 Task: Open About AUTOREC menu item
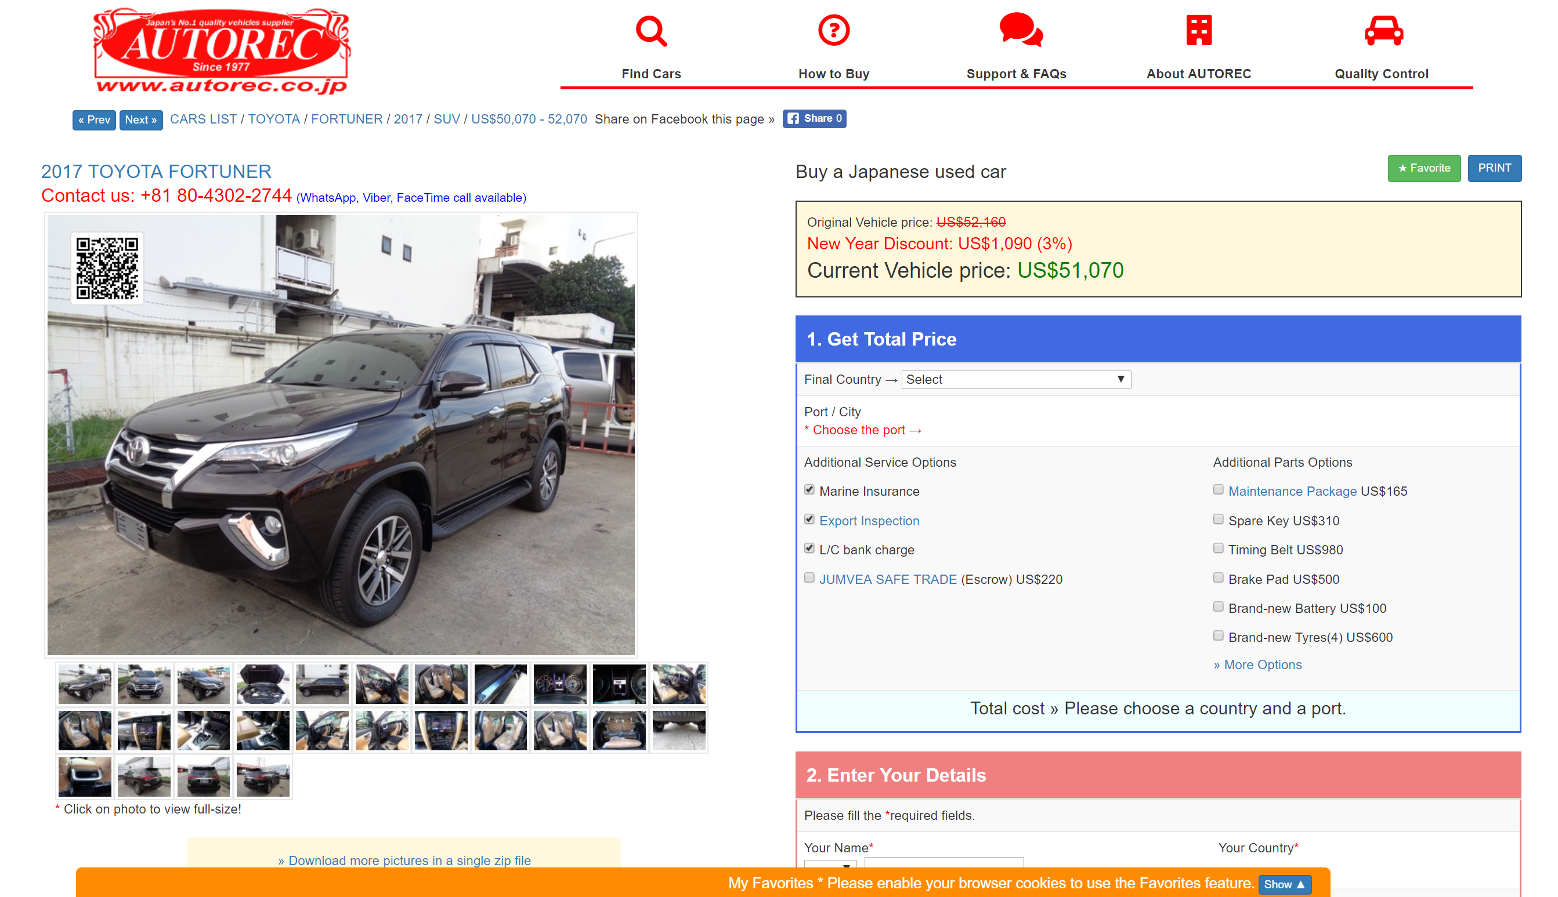[x=1199, y=74]
